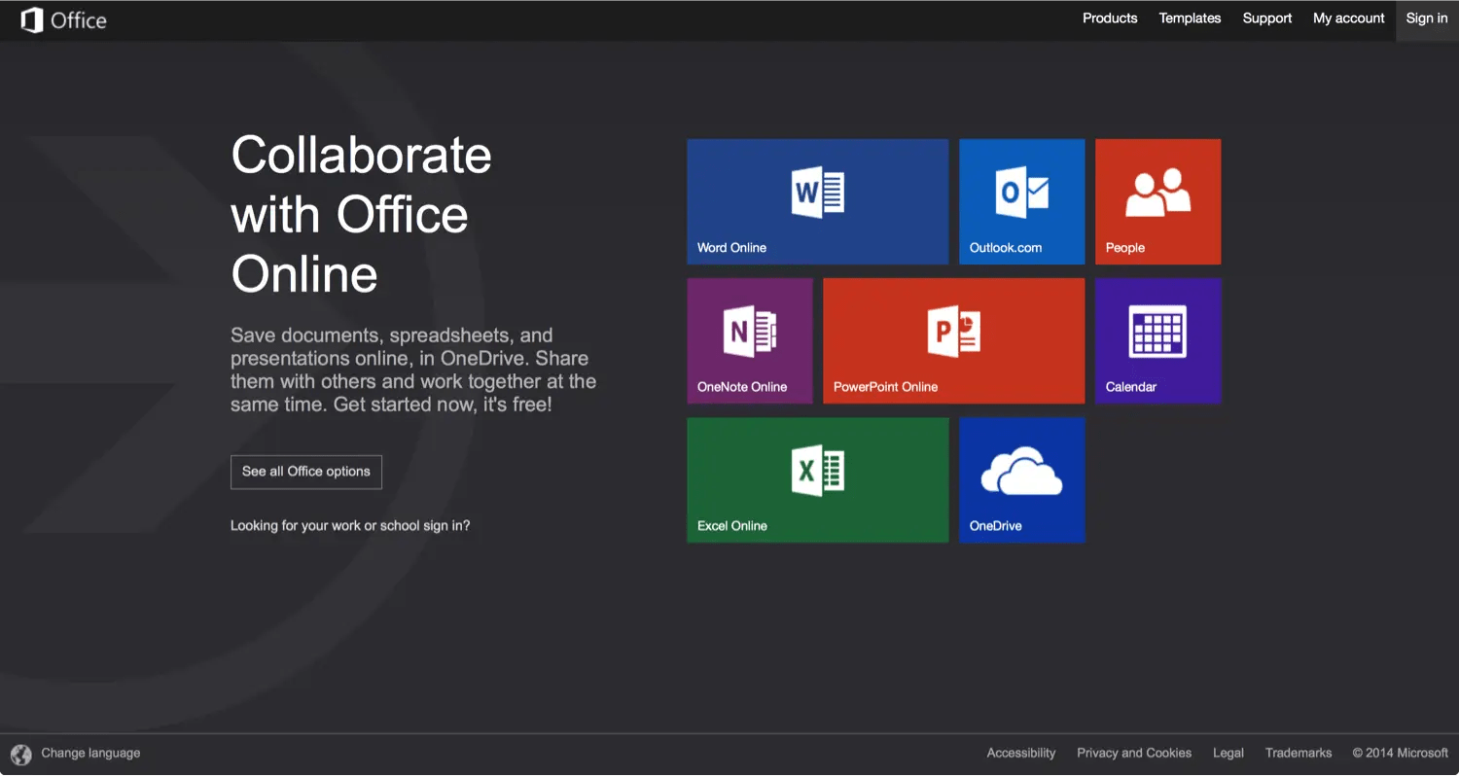Open the Calendar grid icon
This screenshot has height=776, width=1459.
[1157, 331]
